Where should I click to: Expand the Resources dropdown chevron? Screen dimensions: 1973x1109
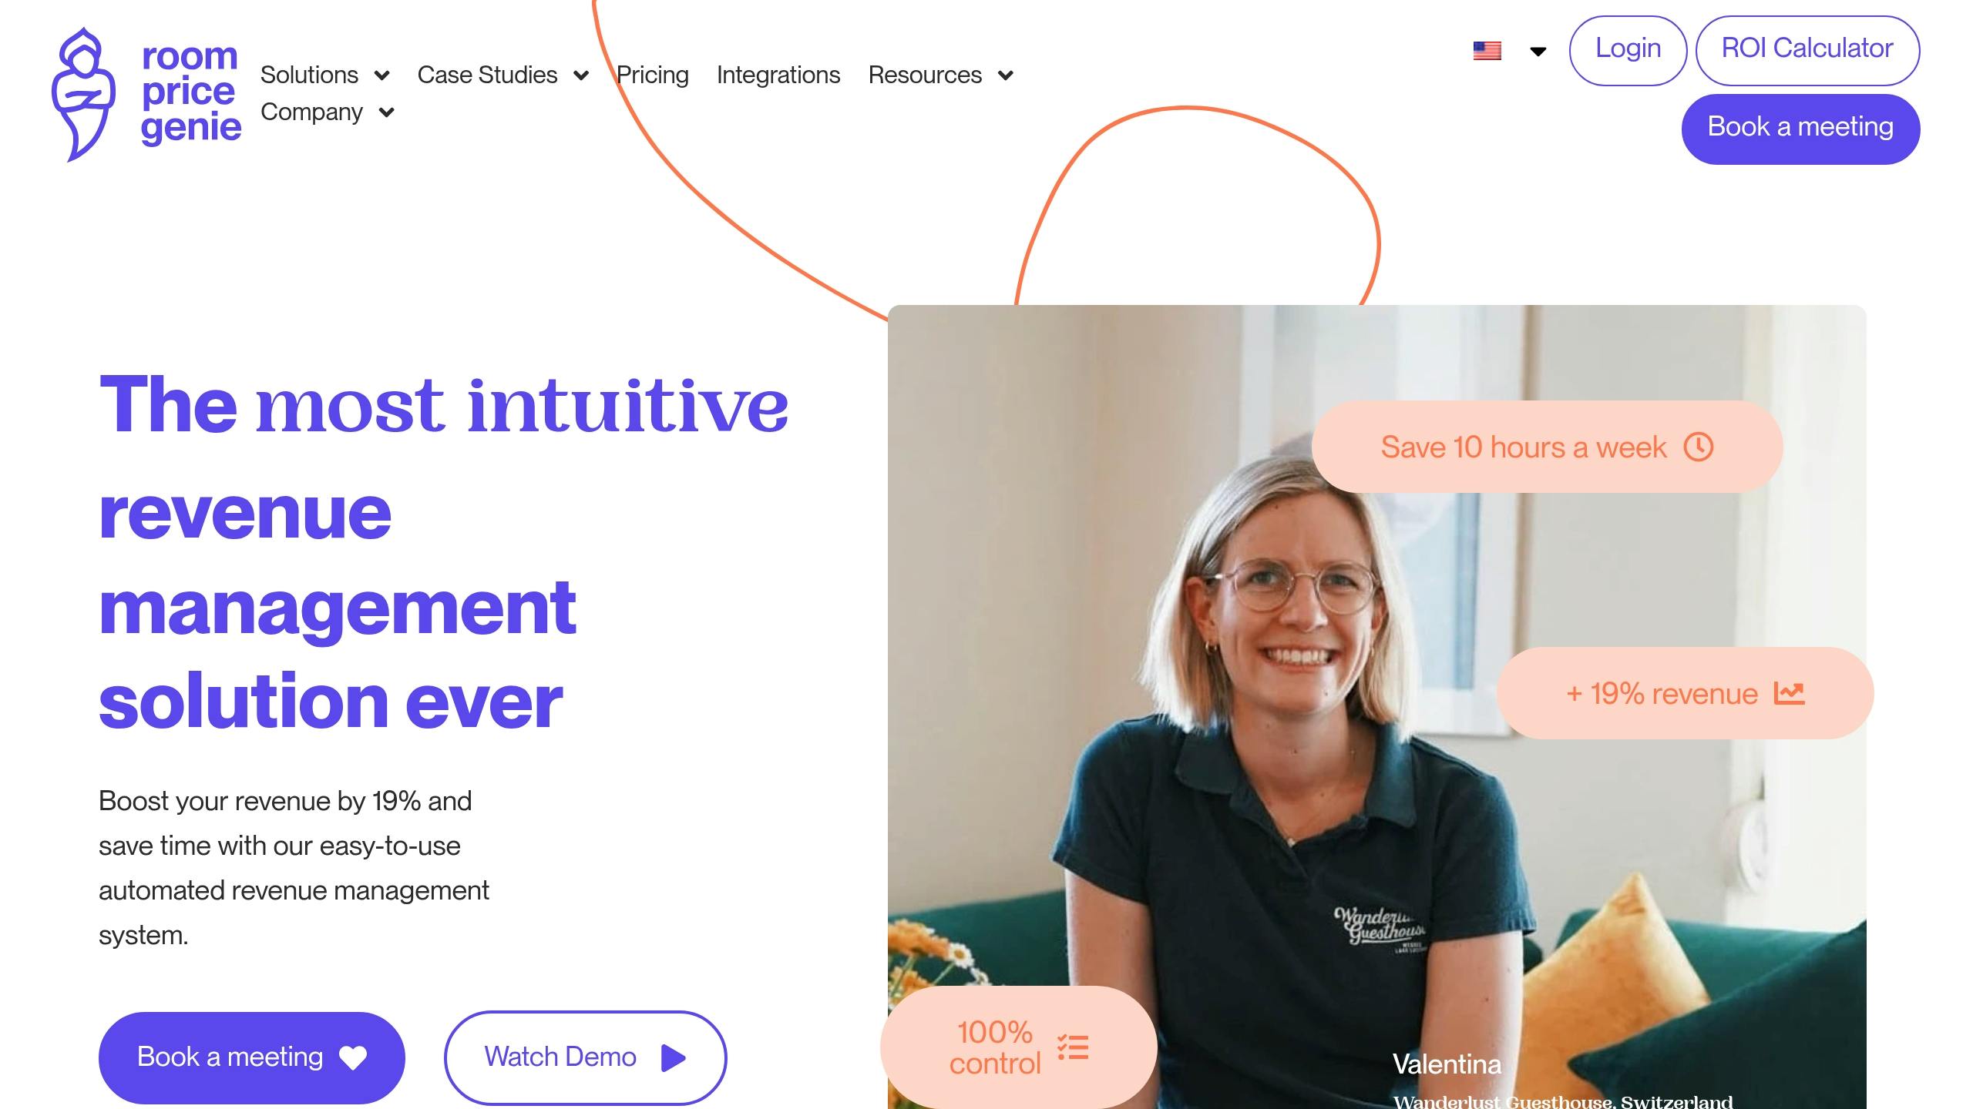click(x=1005, y=75)
